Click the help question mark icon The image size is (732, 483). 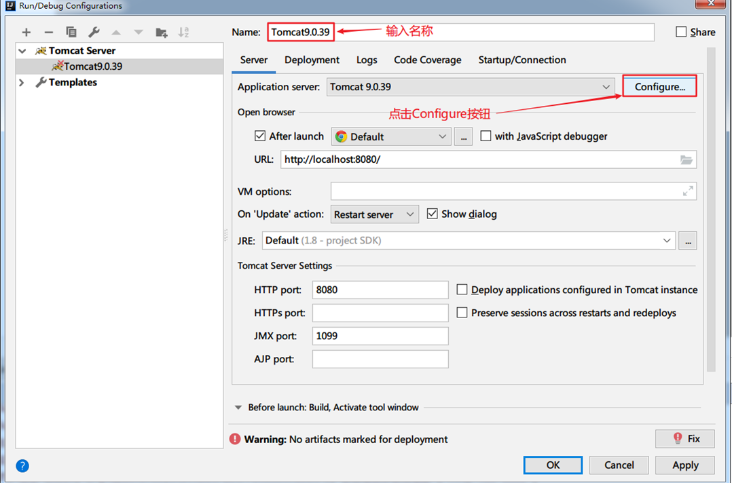pos(22,465)
